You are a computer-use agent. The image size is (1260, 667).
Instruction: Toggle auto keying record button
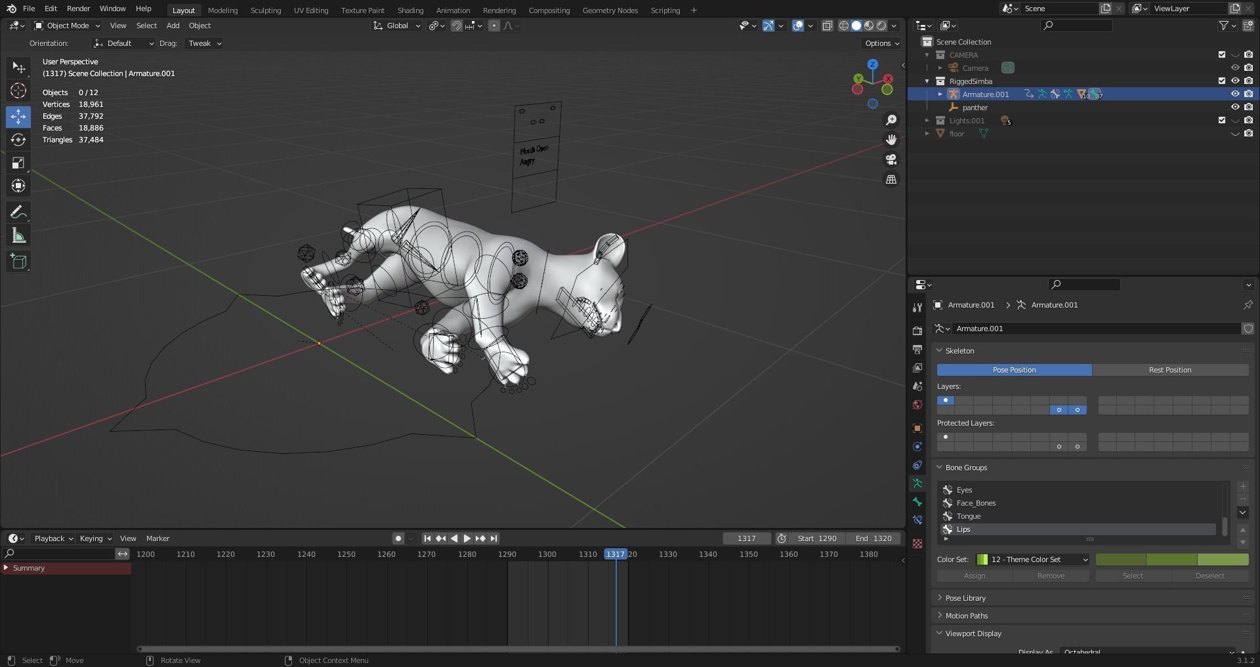398,538
